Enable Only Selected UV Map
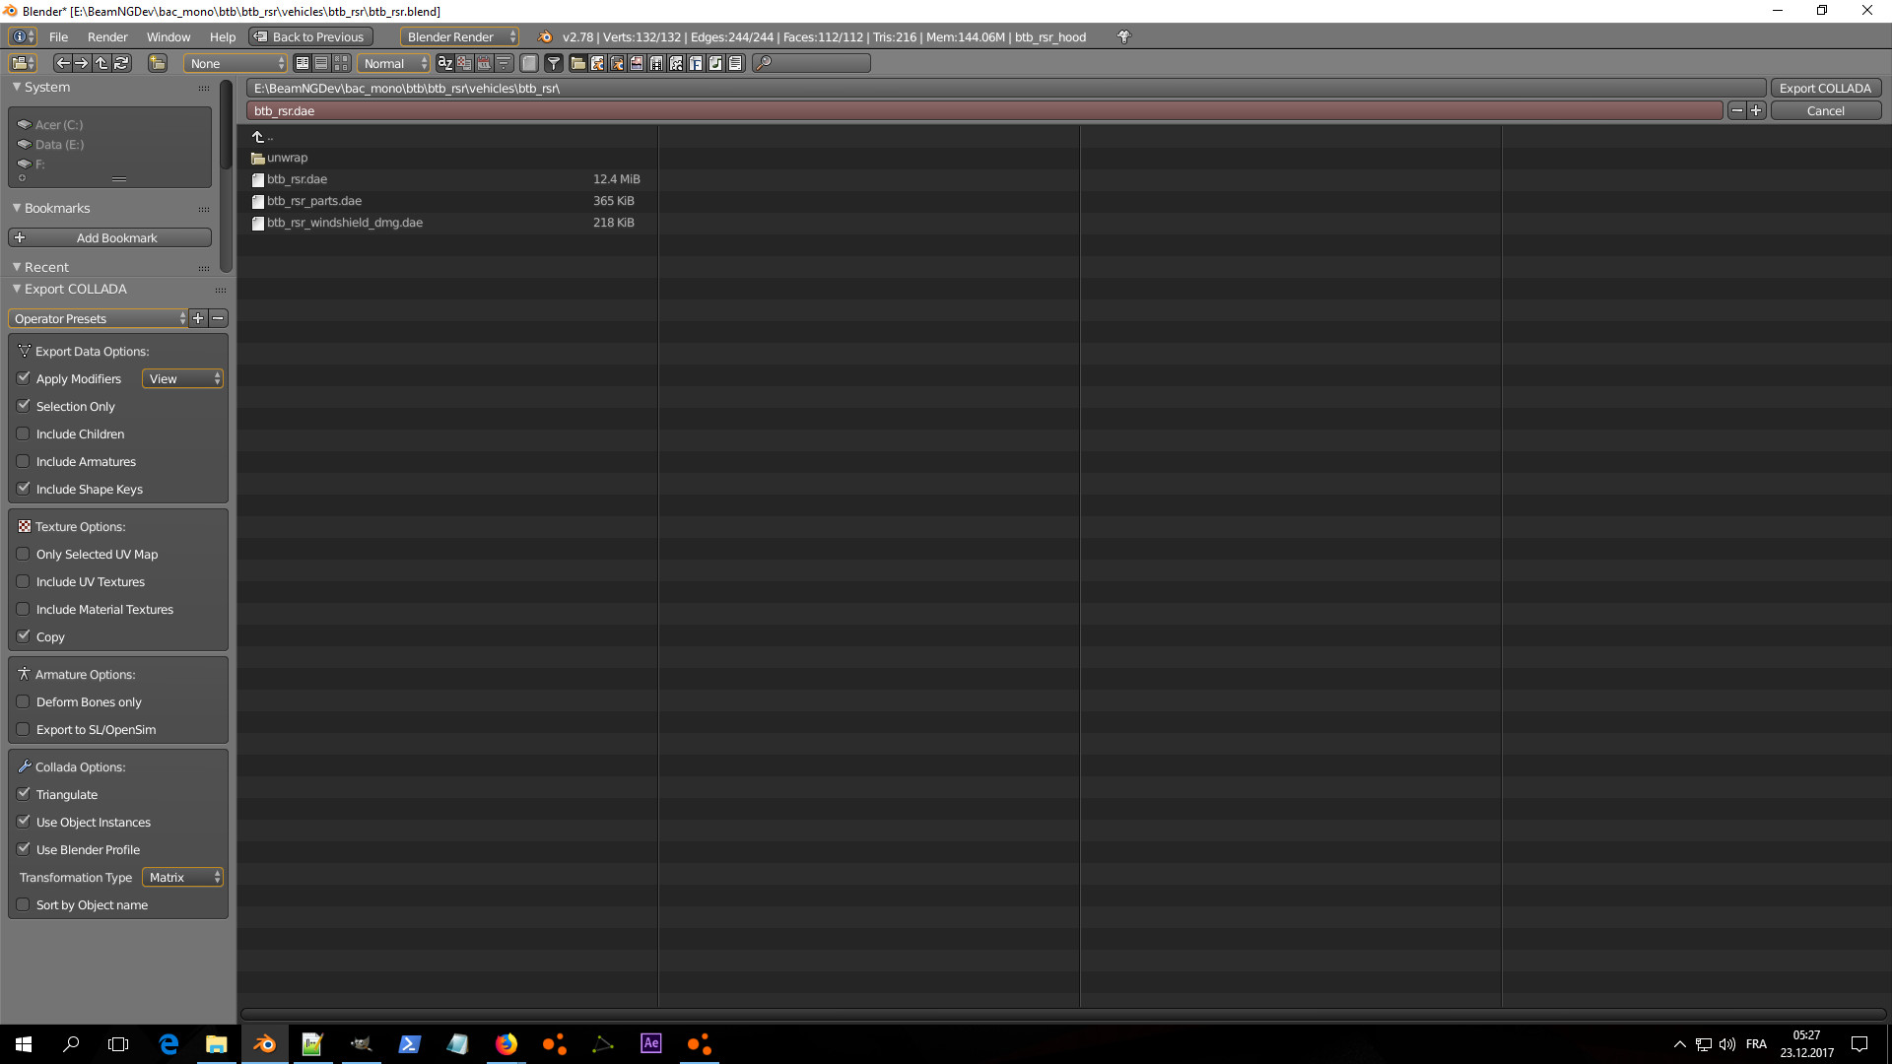The height and width of the screenshot is (1064, 1892). tap(24, 554)
